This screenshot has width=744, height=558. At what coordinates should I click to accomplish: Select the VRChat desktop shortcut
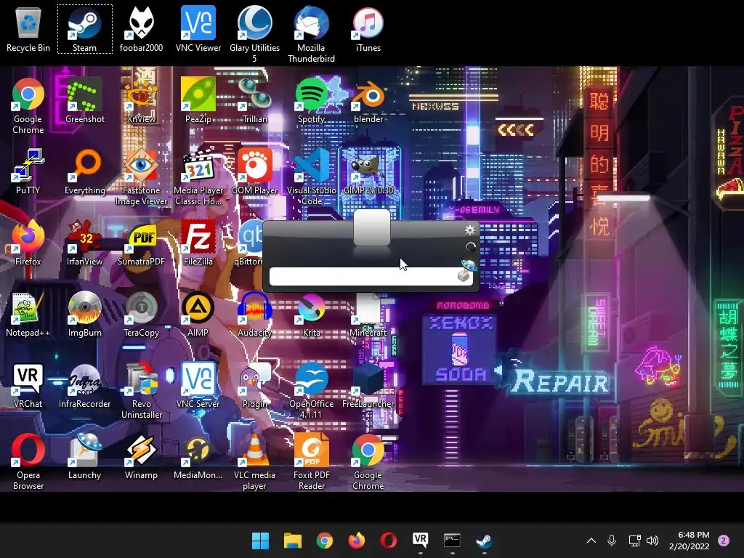click(x=28, y=385)
